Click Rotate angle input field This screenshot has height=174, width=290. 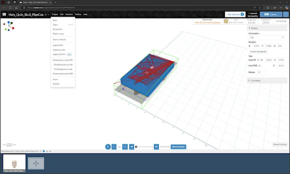pyautogui.click(x=262, y=72)
